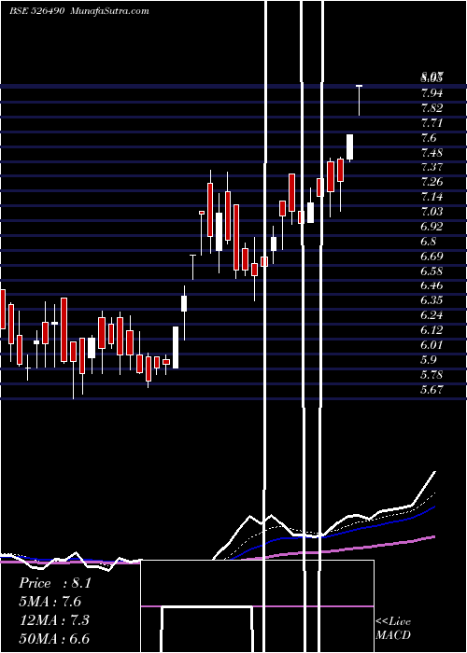
Task: Click the 50MA : 6.6 readout
Action: pyautogui.click(x=54, y=638)
